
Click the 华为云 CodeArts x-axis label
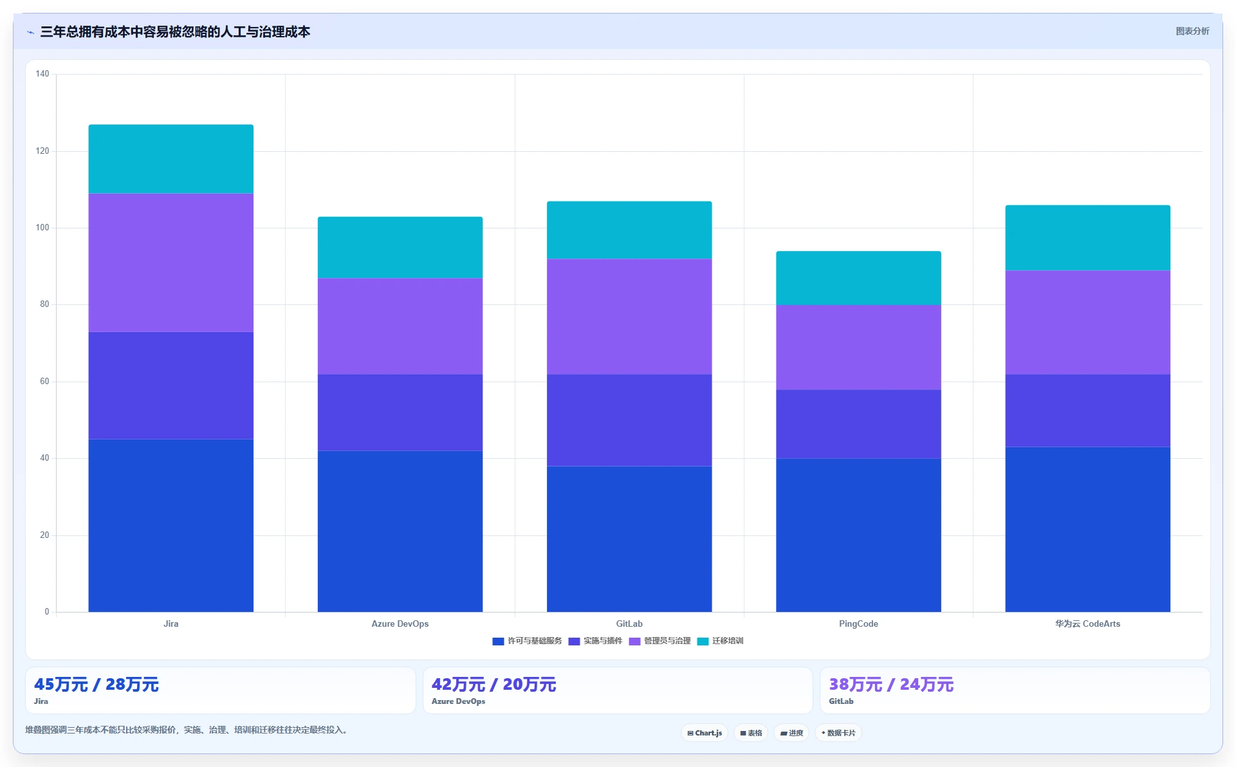(1088, 624)
